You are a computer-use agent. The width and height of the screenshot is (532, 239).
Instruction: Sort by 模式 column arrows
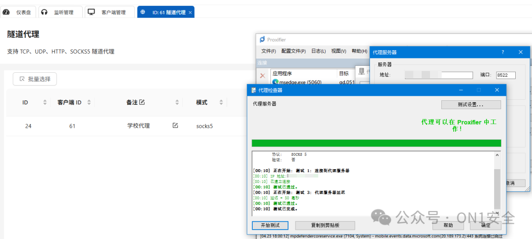click(x=221, y=102)
